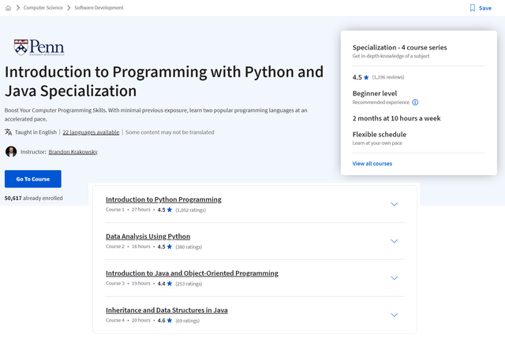Click the translation language icon
This screenshot has height=338, width=505.
[x=9, y=132]
